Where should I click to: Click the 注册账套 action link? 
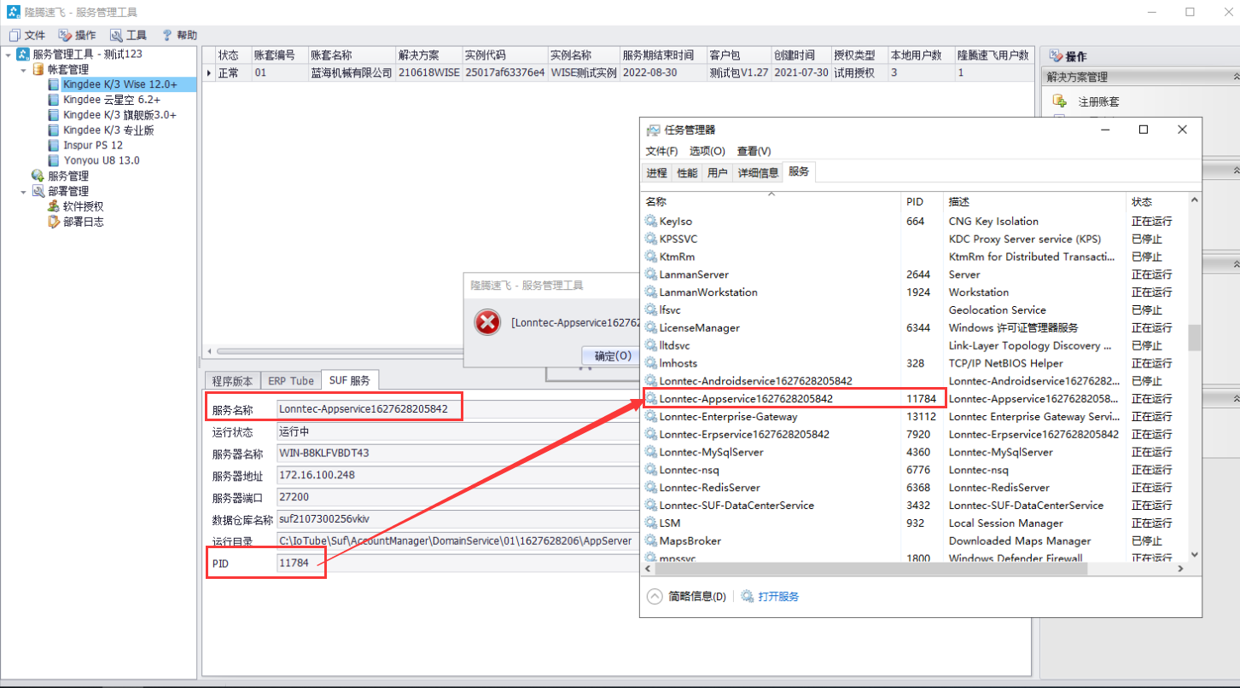1098,101
